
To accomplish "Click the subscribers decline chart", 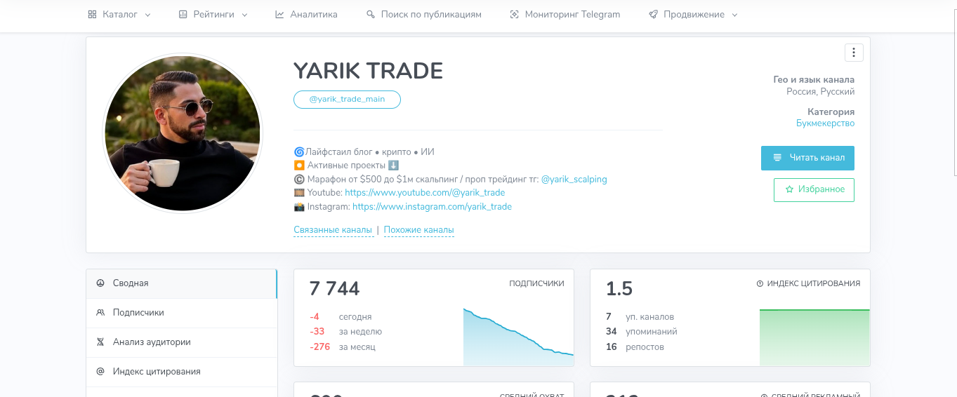I will tap(518, 337).
